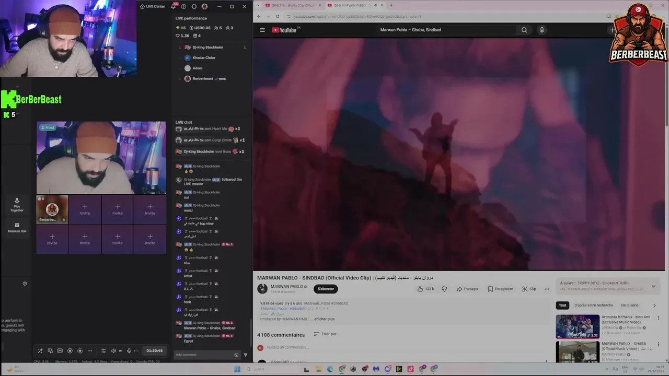Open the Treasure Box

tap(17, 228)
